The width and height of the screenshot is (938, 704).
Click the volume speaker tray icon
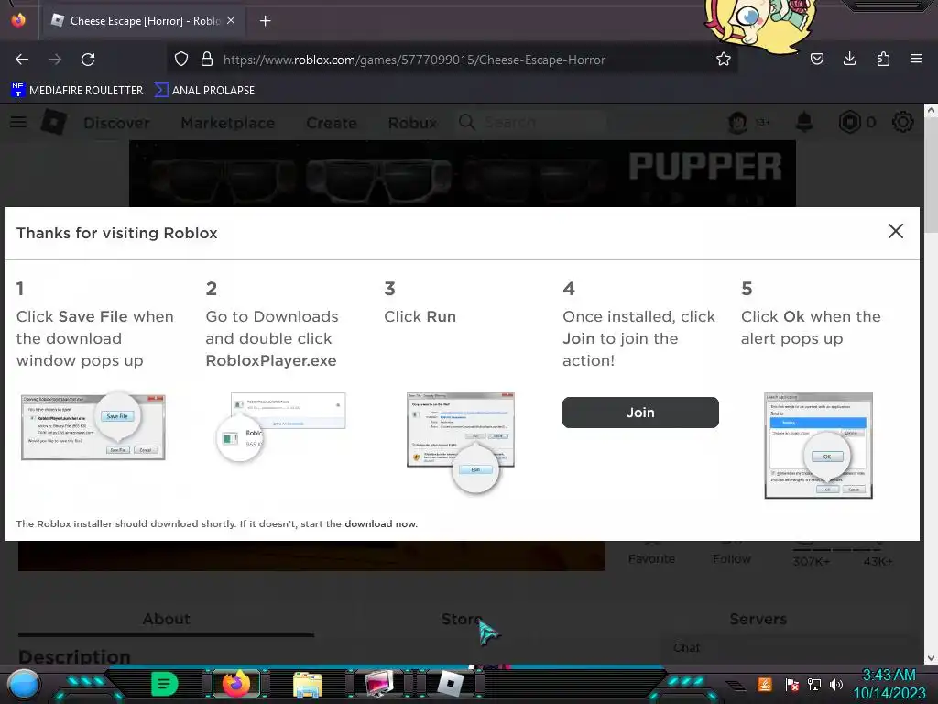pyautogui.click(x=836, y=684)
